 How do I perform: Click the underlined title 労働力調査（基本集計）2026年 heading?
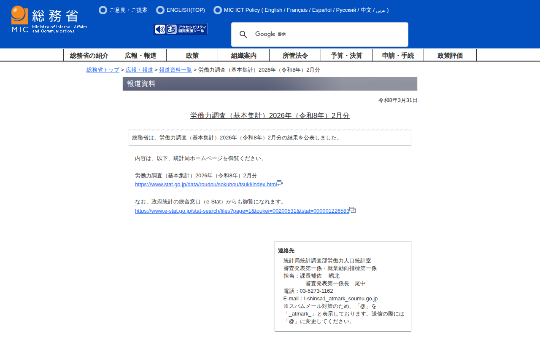click(x=270, y=116)
